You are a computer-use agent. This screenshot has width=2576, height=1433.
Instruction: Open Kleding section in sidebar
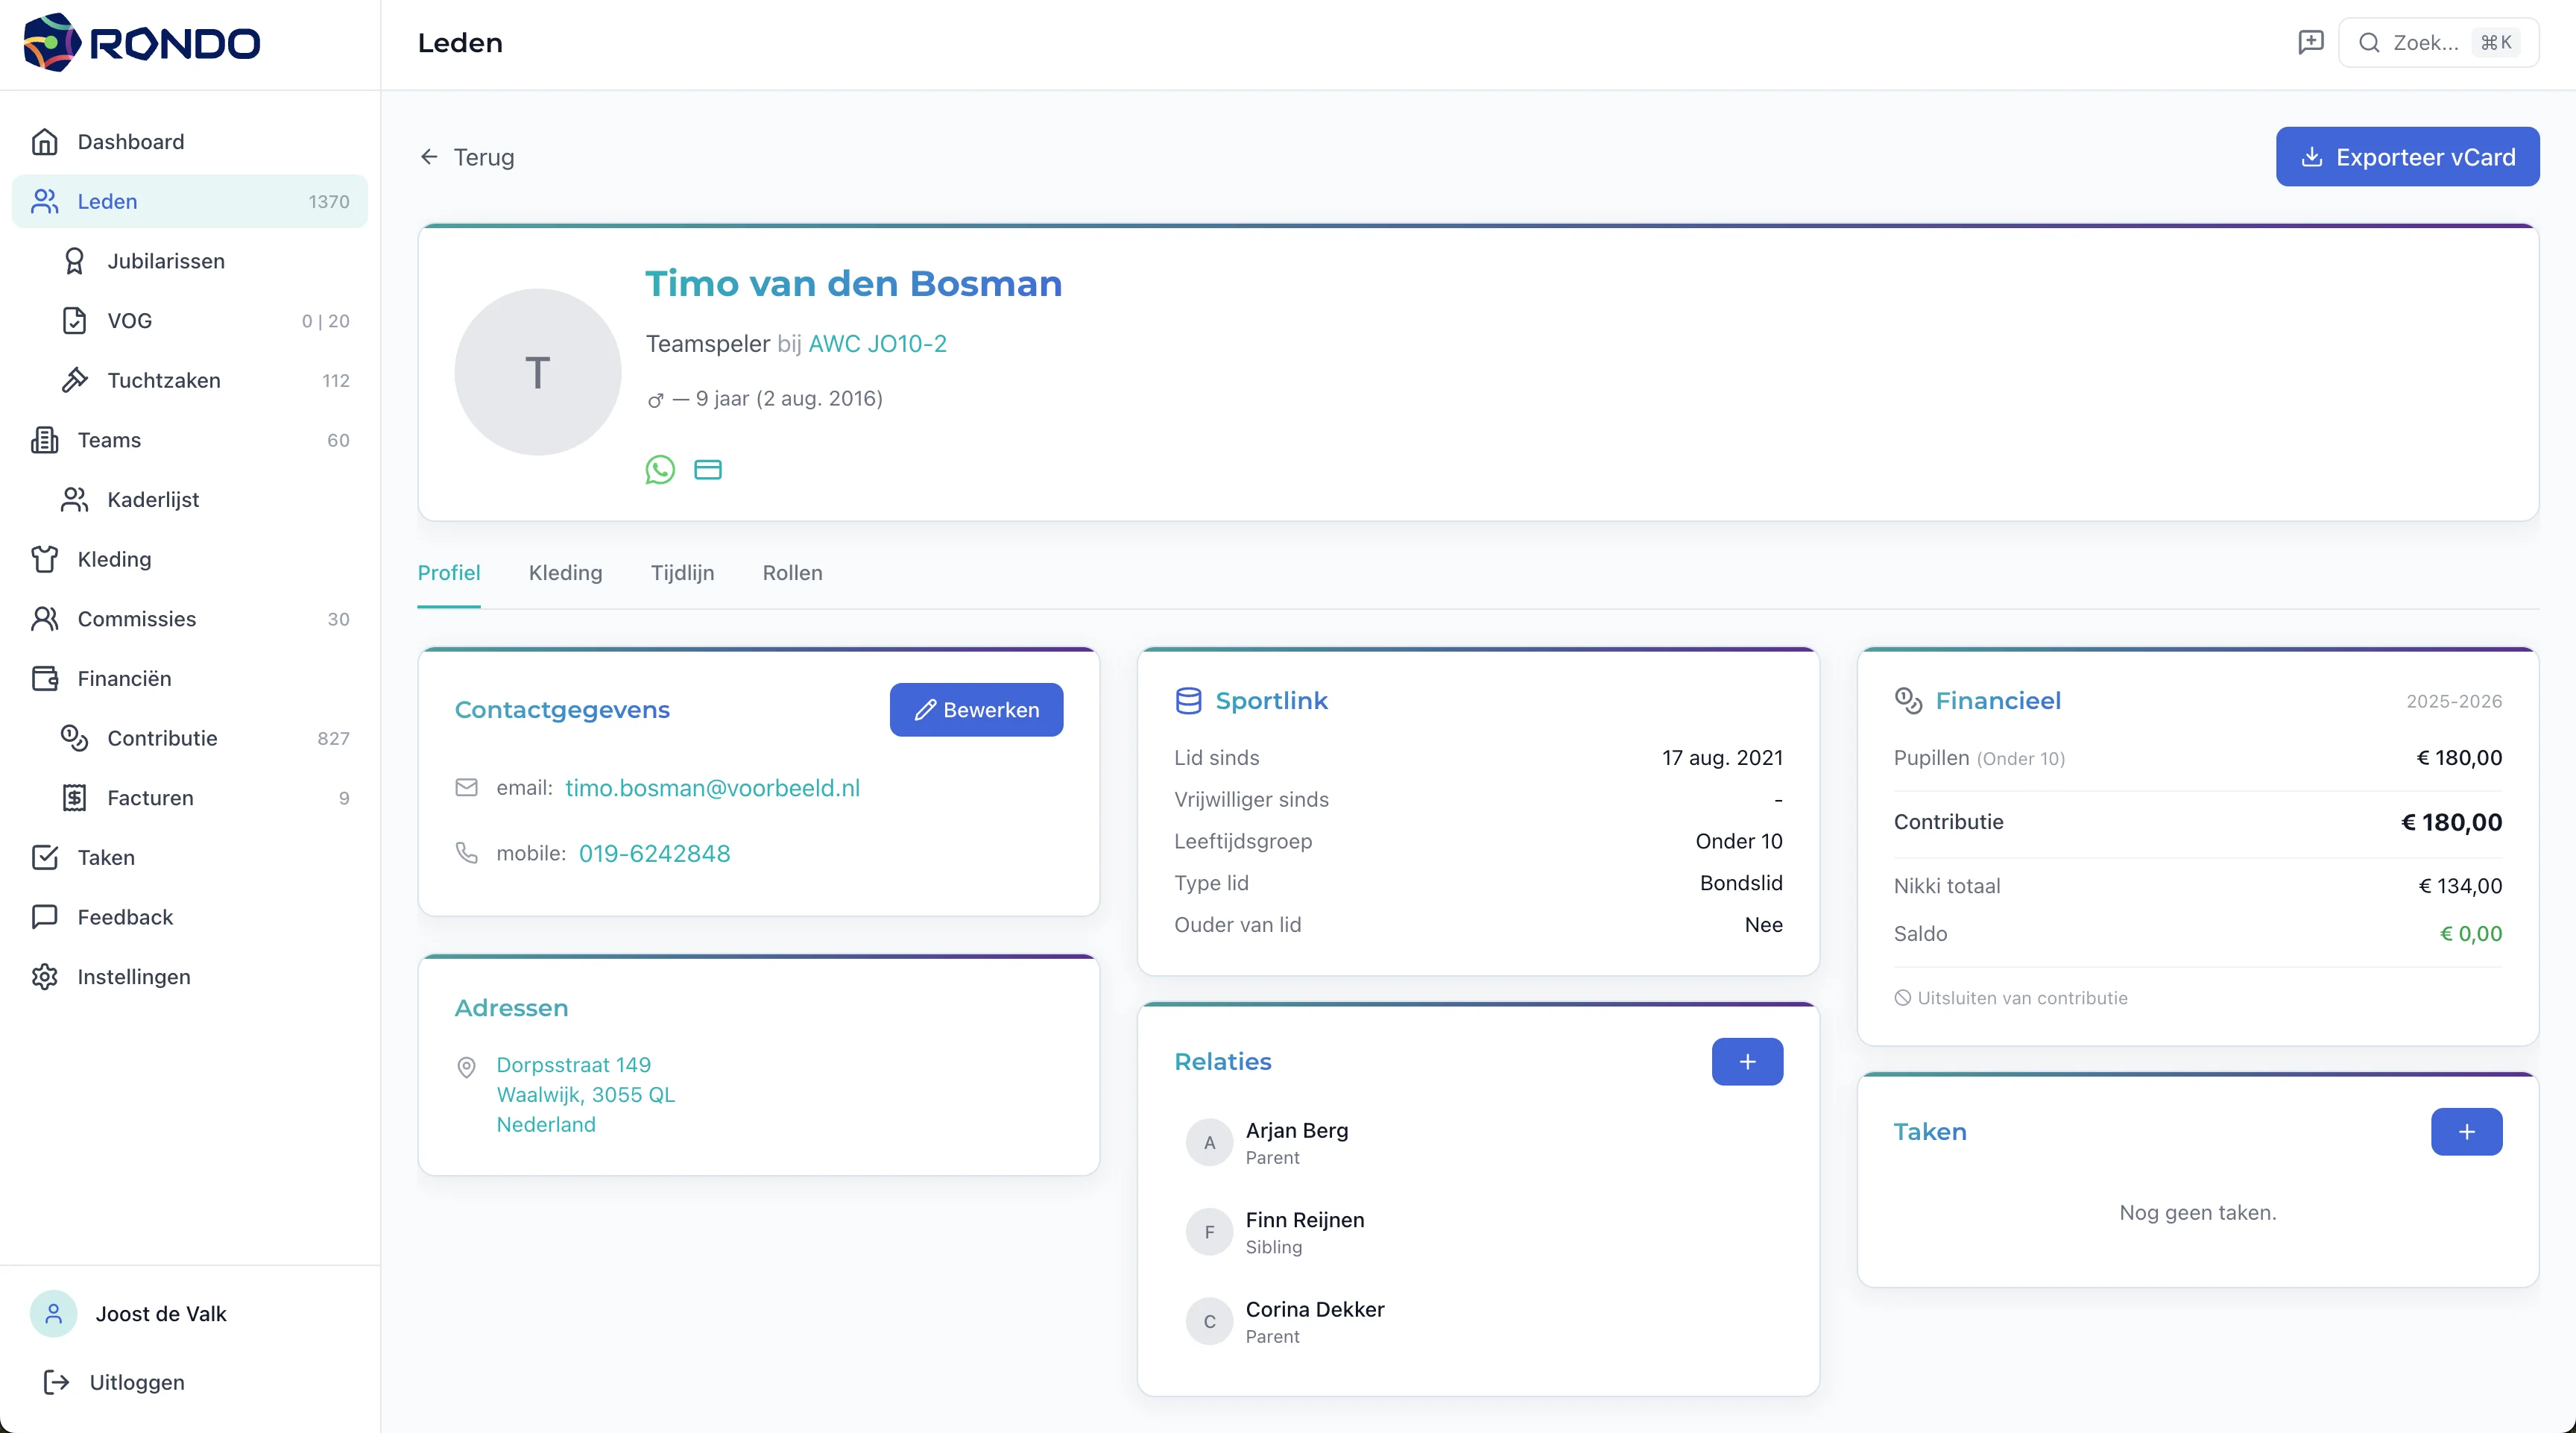tap(114, 559)
